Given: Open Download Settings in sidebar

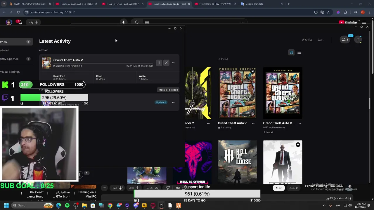Looking at the screenshot, I should 10,72.
